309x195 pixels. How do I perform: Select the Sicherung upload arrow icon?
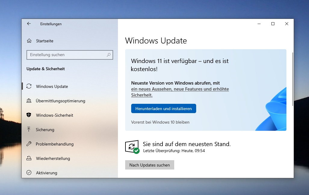click(29, 129)
